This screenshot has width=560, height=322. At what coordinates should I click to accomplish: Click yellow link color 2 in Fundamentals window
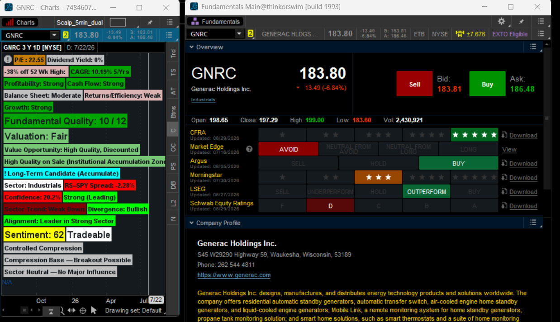click(250, 34)
